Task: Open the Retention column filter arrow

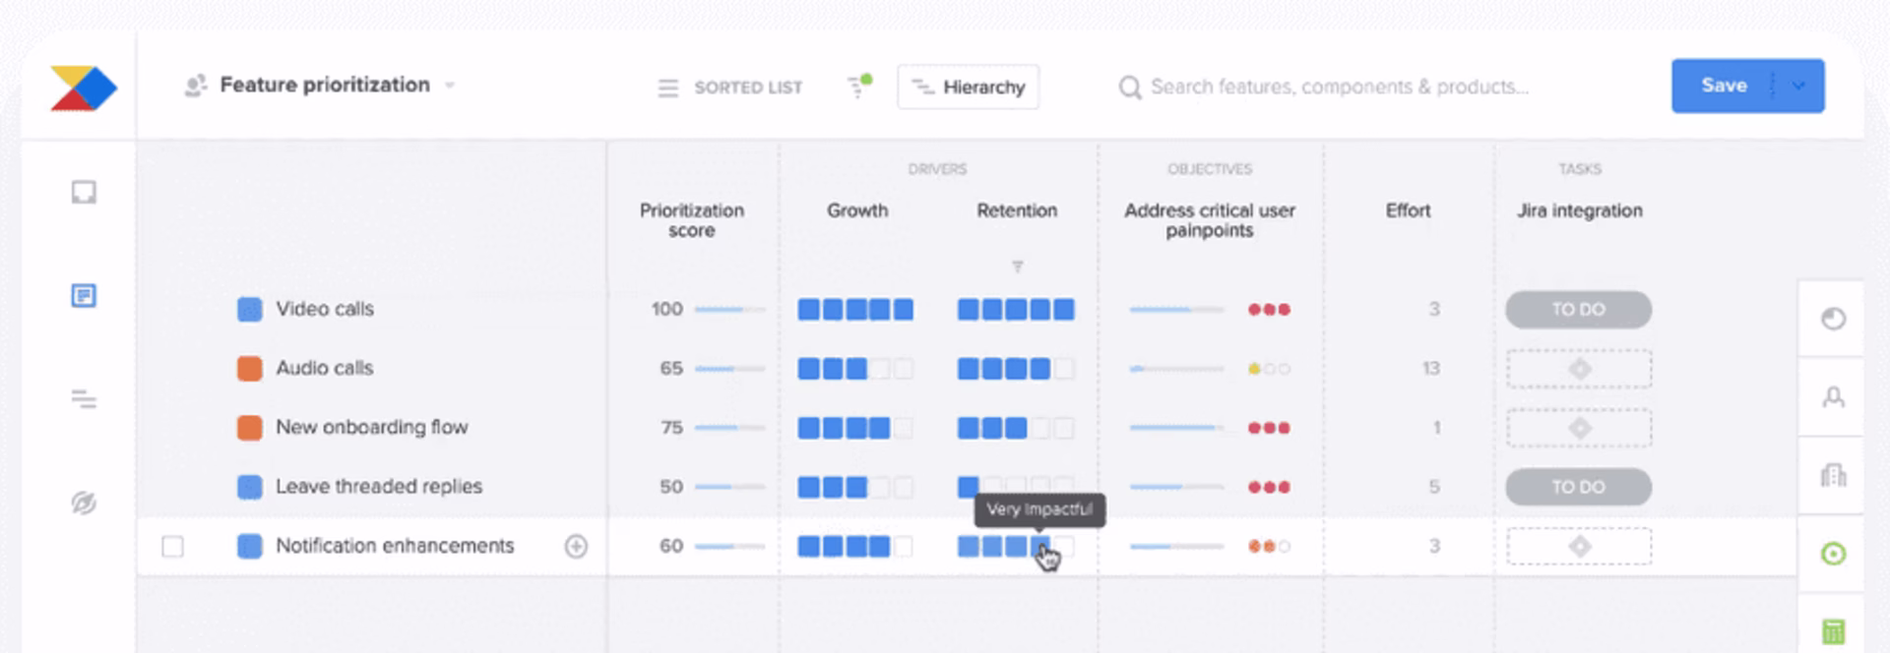Action: tap(1017, 267)
